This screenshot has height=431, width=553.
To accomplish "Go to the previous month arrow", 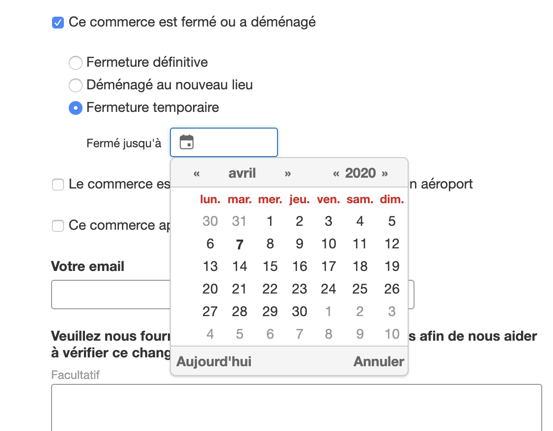I will 196,173.
